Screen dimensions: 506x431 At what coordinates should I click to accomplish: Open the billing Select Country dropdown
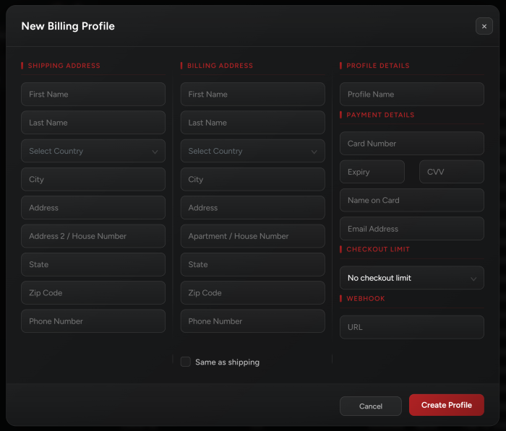click(252, 151)
